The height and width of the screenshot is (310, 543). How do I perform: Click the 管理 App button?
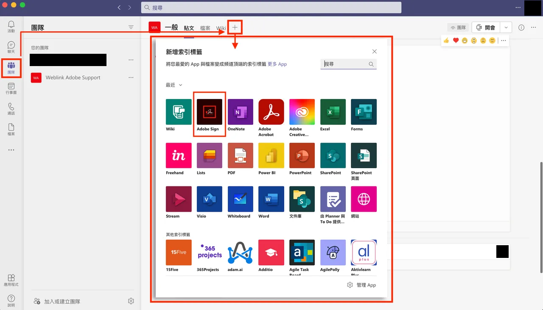361,285
